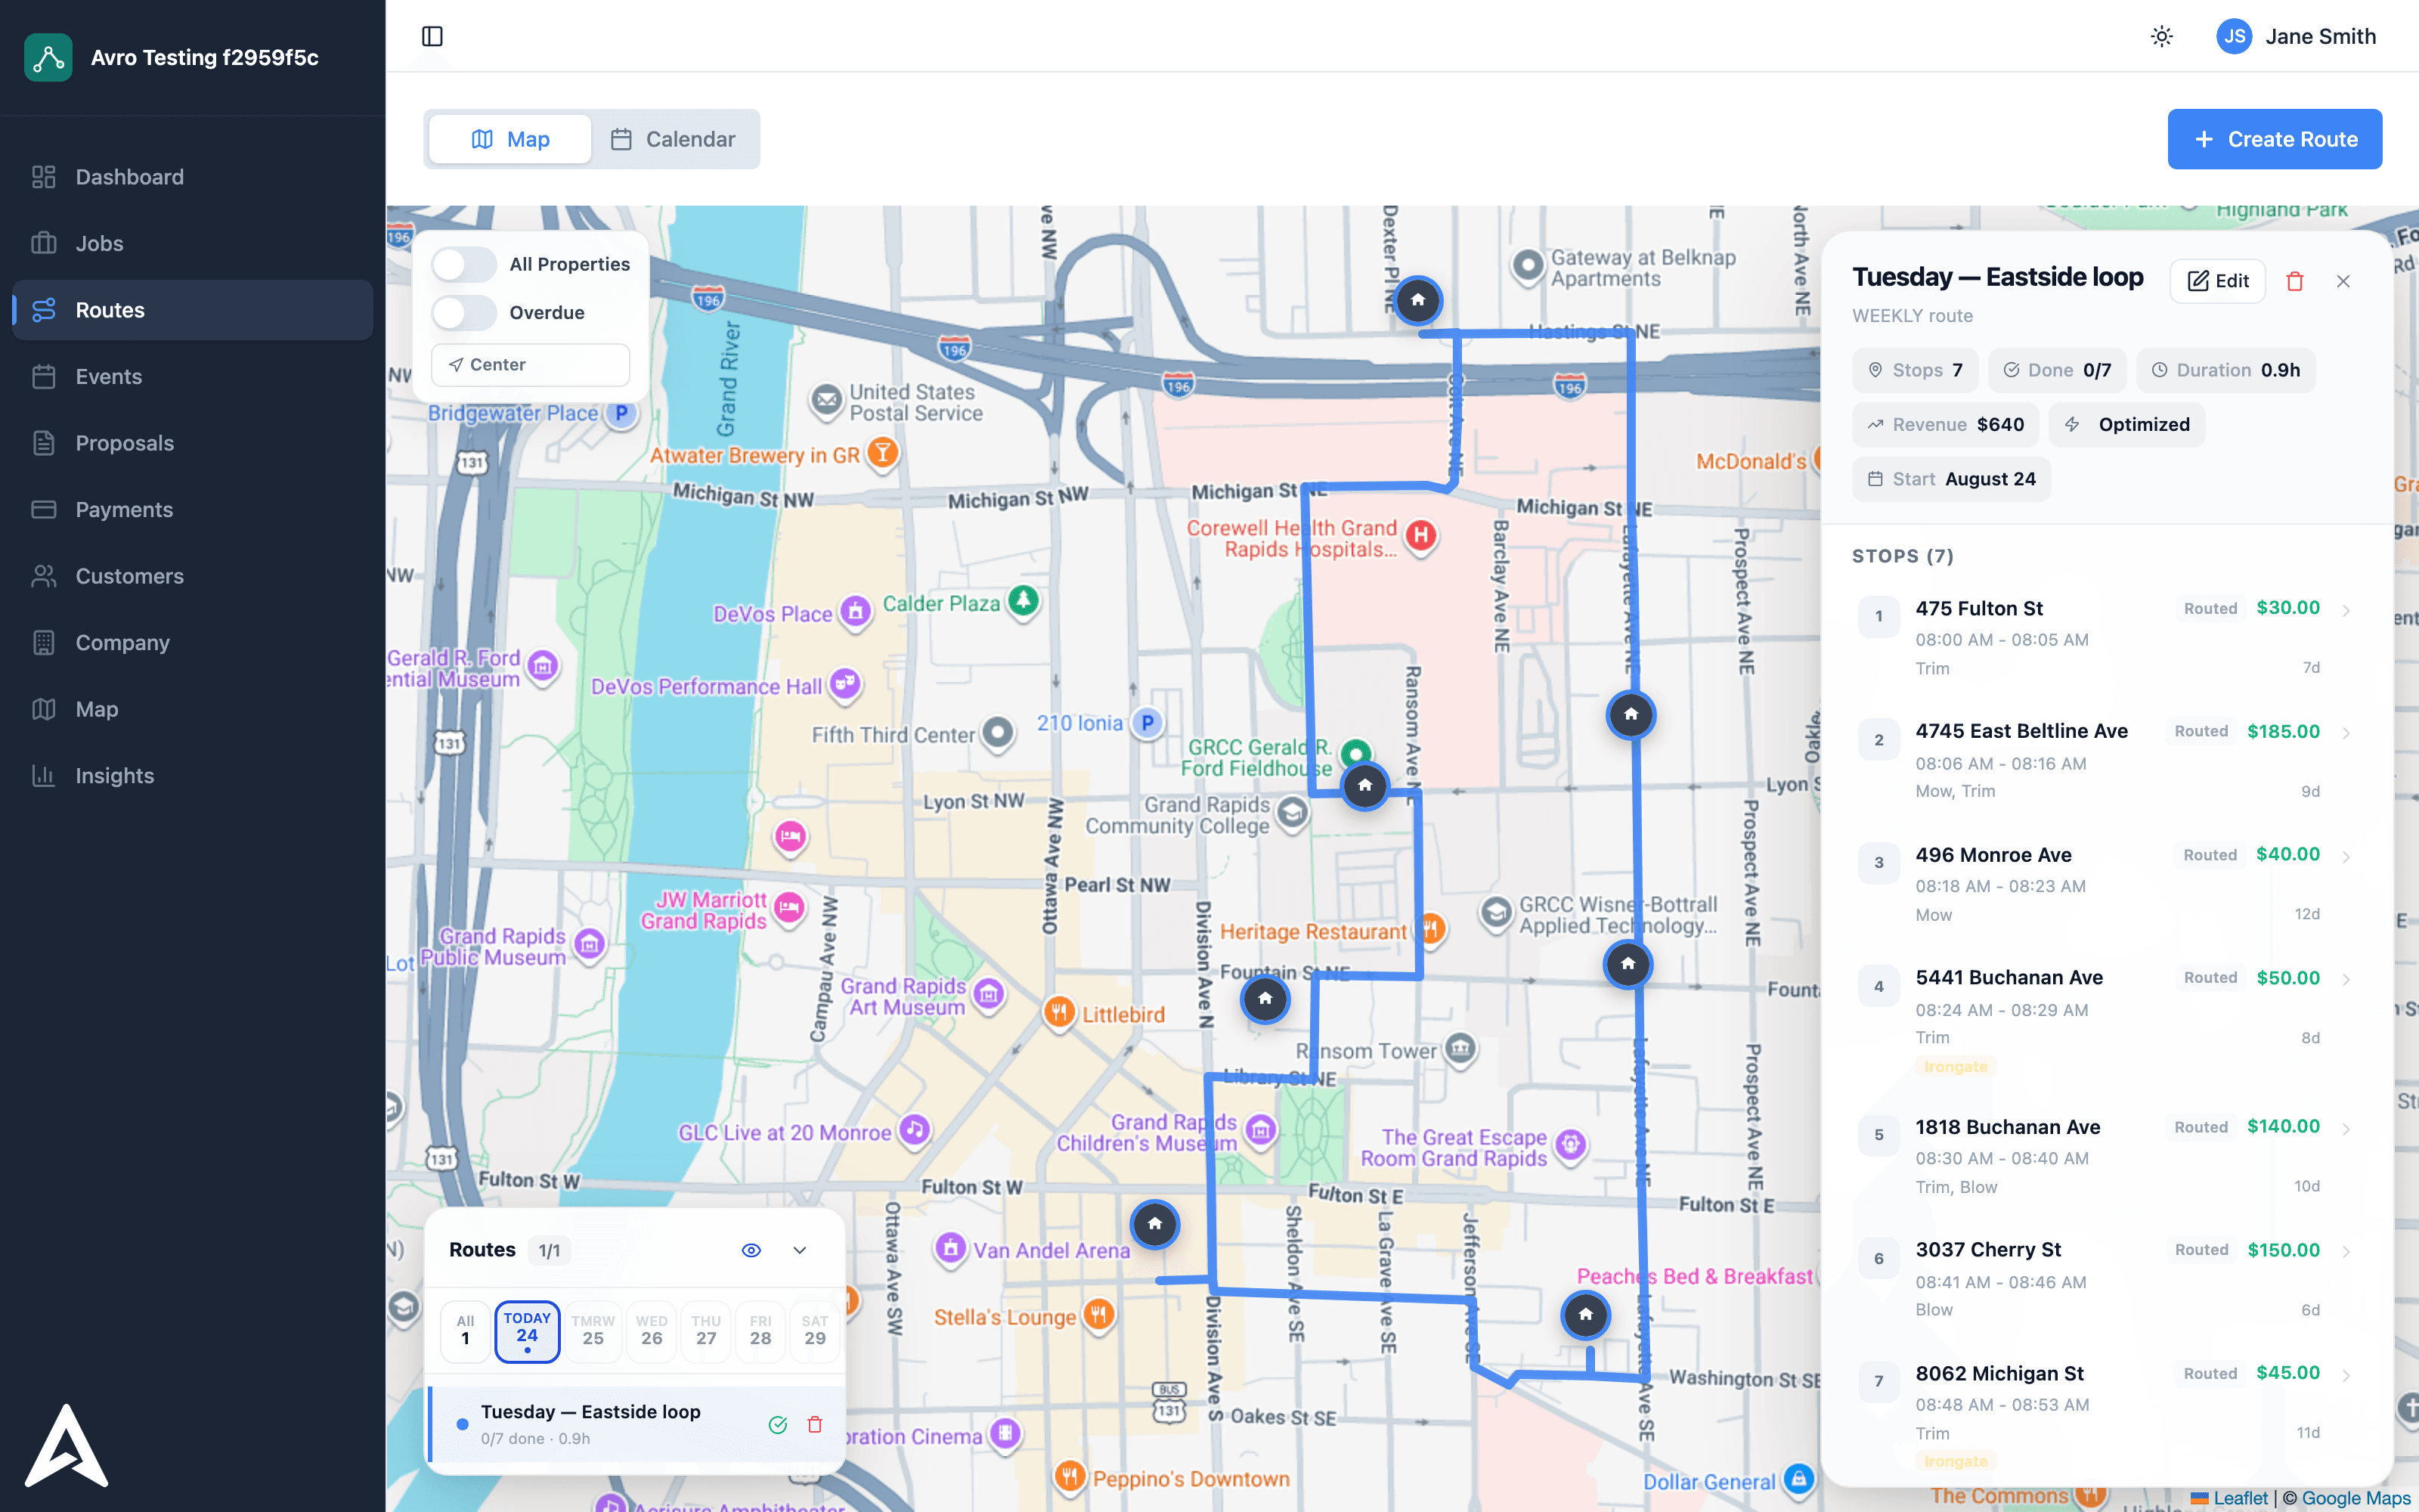Click the Center map button
Viewport: 2419px width, 1512px height.
(x=530, y=365)
